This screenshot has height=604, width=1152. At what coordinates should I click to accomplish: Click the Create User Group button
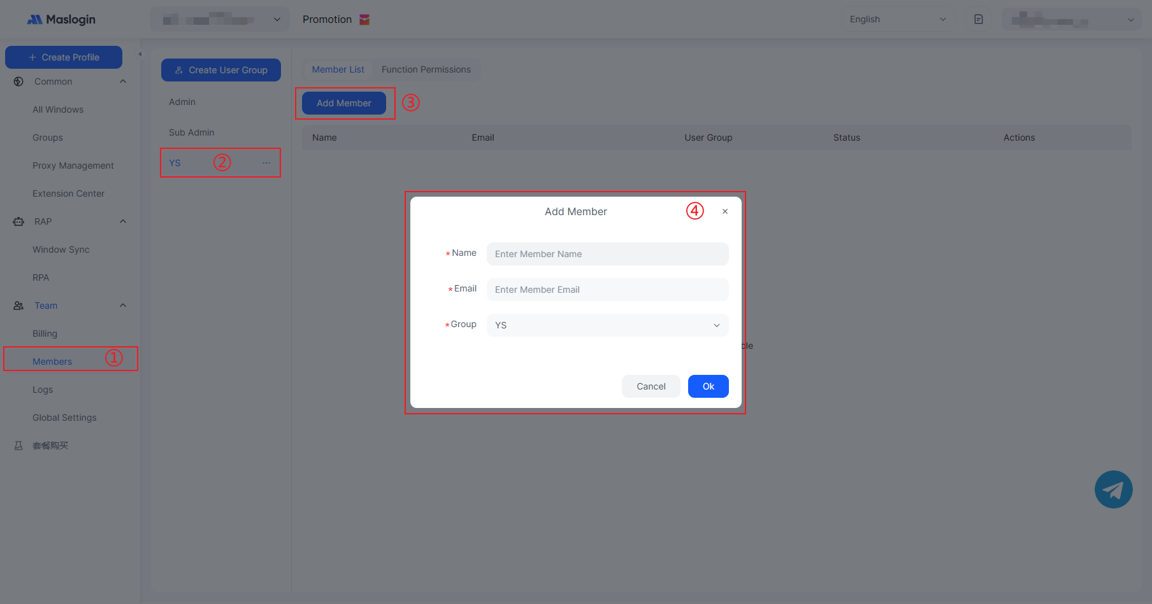[221, 70]
